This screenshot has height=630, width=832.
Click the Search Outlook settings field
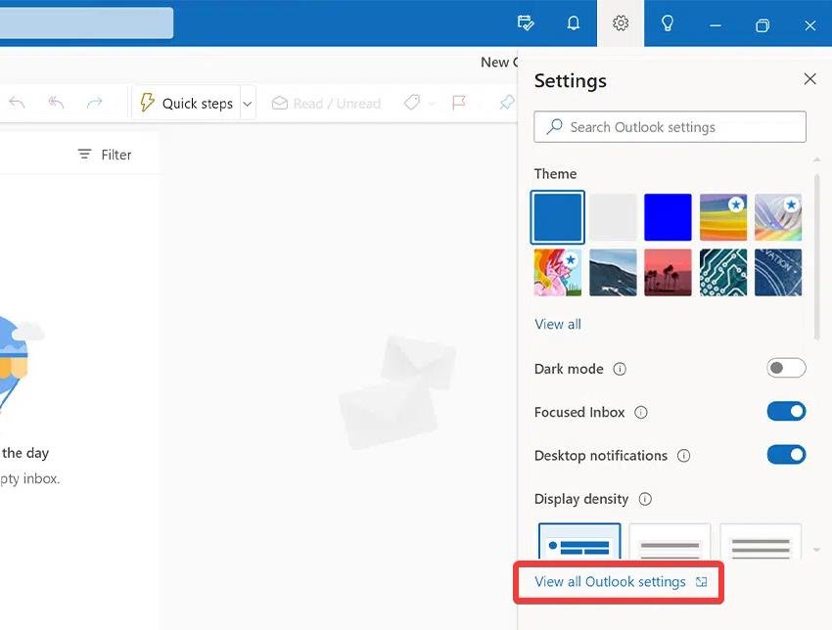click(x=670, y=127)
